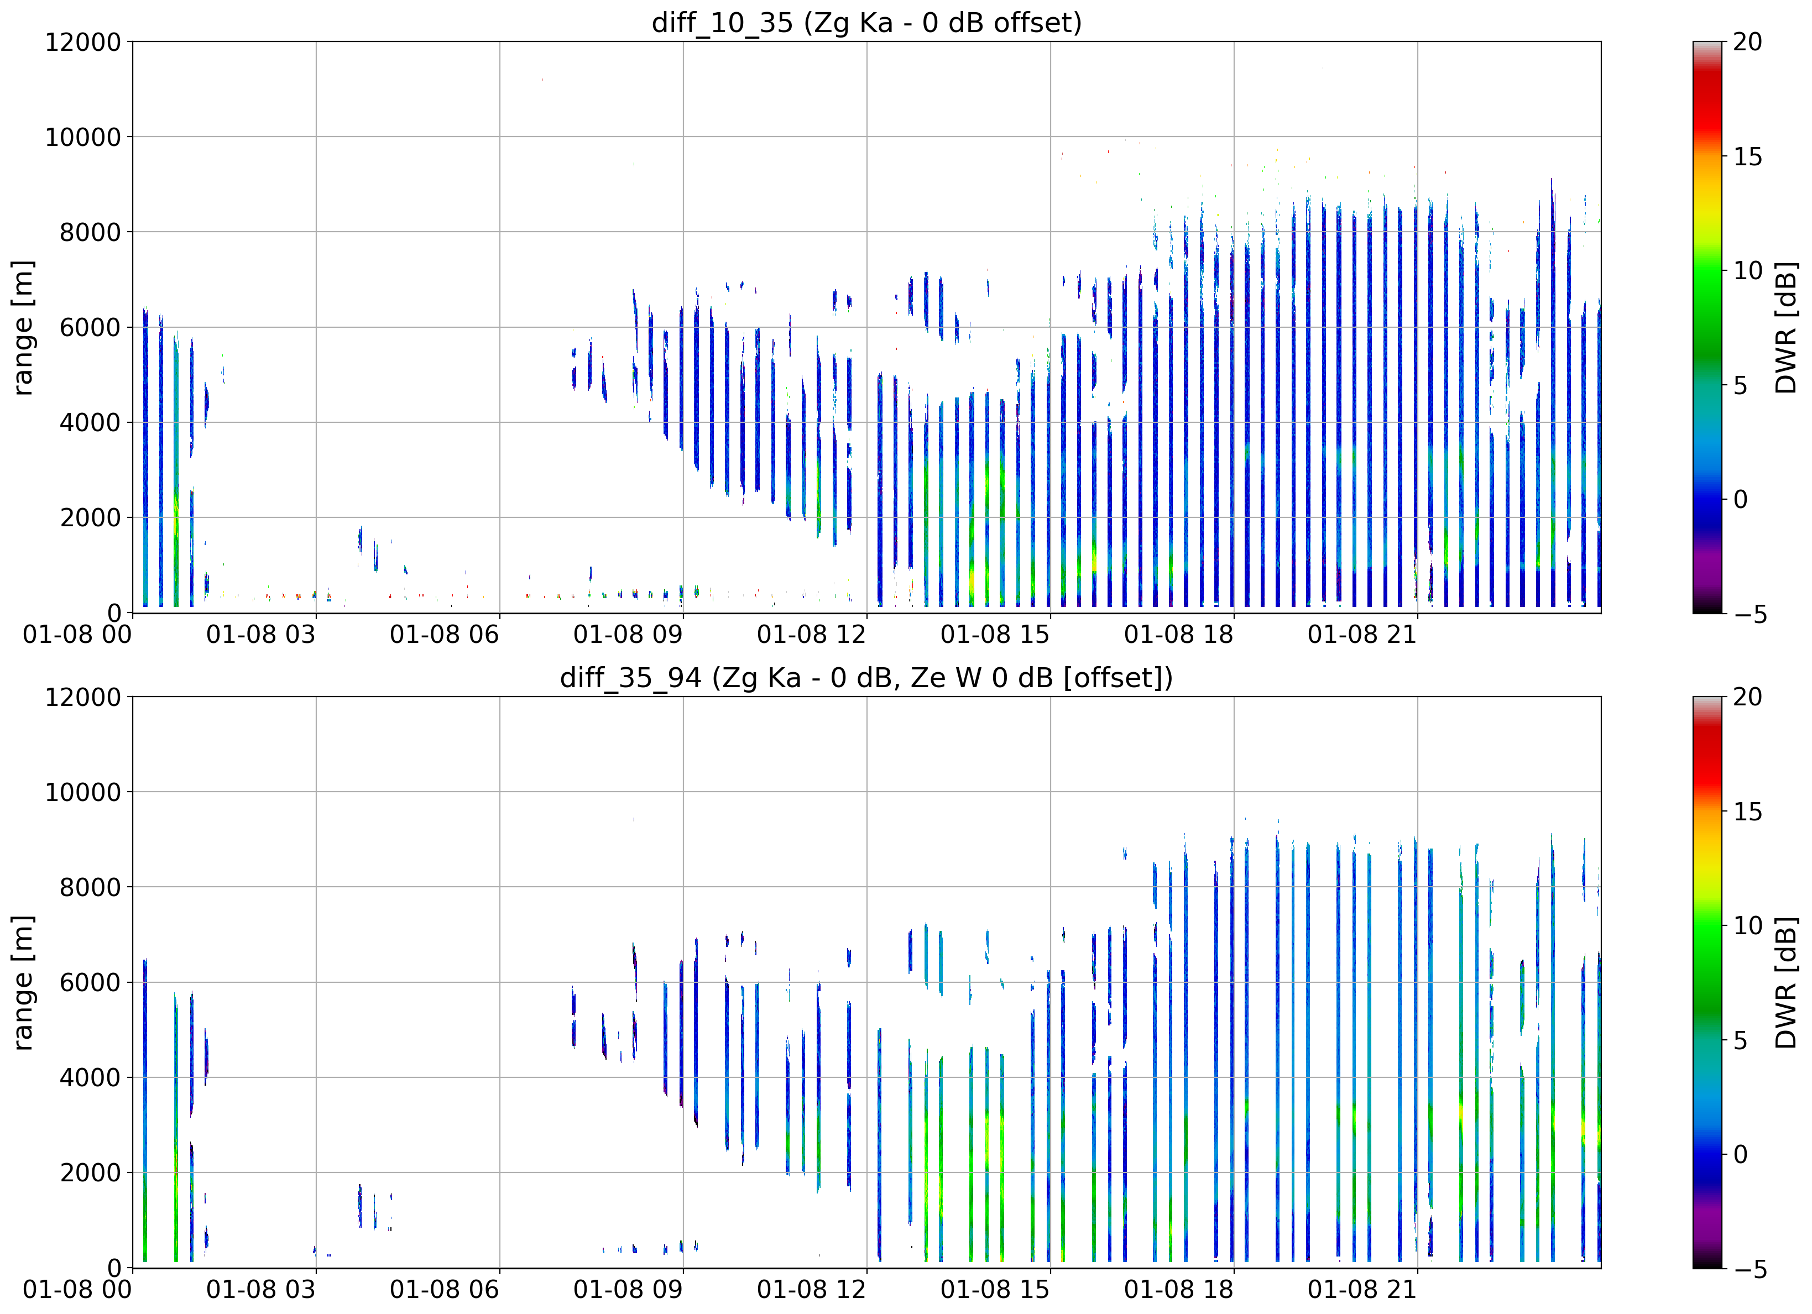Click the '01-08 18' x-tick of the diff_35_94 plot
Viewport: 1812px width, 1314px height.
tap(1179, 1290)
